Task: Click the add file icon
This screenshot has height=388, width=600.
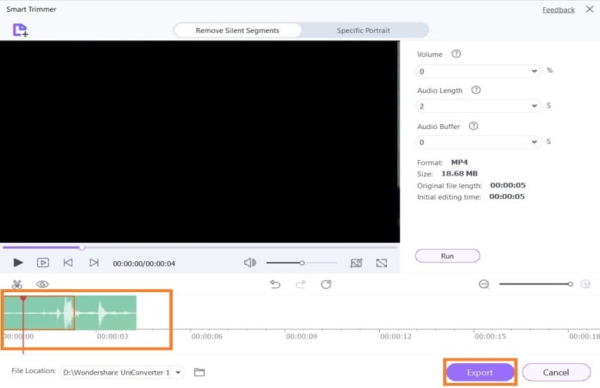Action: click(20, 30)
